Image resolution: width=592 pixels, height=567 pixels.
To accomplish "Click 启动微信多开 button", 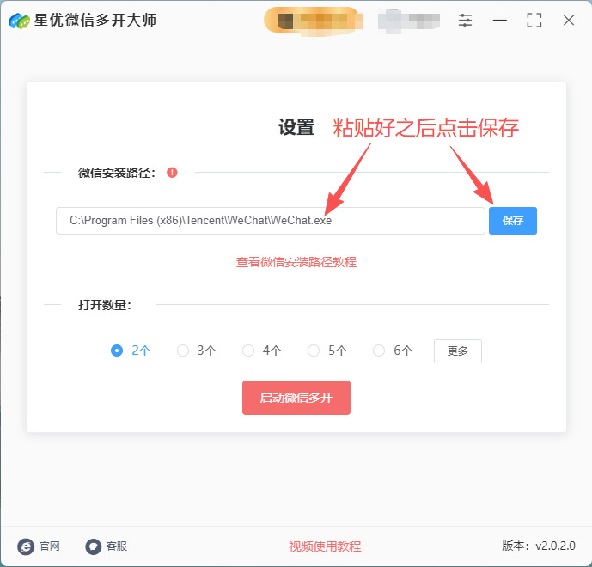I will pos(296,398).
